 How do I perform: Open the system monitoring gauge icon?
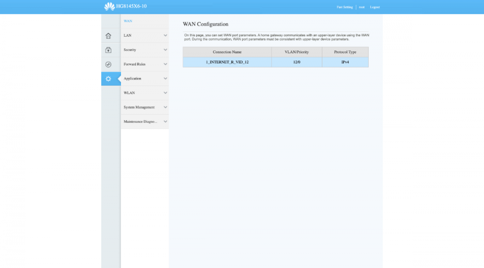[108, 64]
